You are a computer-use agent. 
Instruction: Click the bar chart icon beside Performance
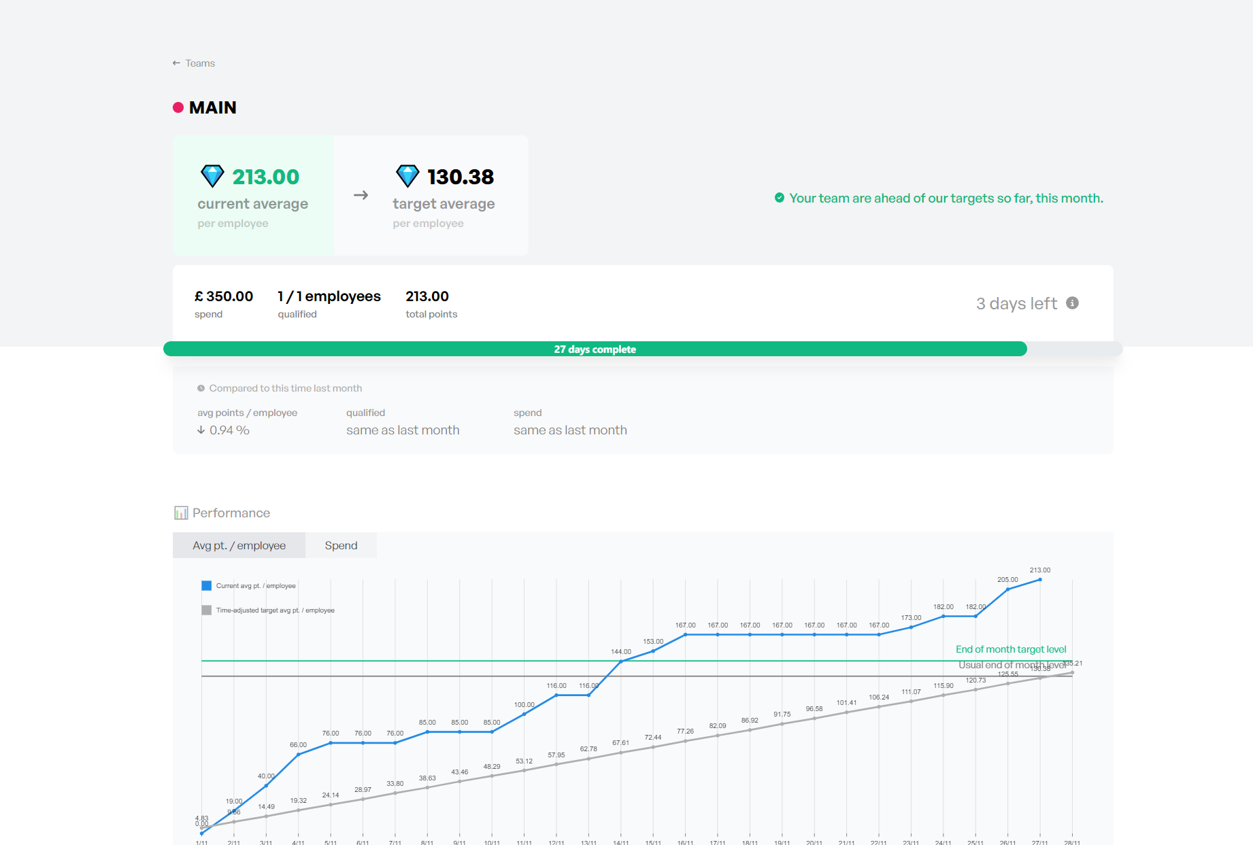coord(181,513)
